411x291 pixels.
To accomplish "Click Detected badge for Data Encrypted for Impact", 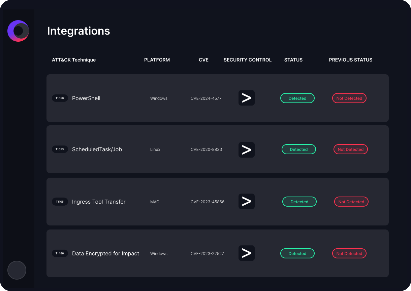I will [297, 253].
